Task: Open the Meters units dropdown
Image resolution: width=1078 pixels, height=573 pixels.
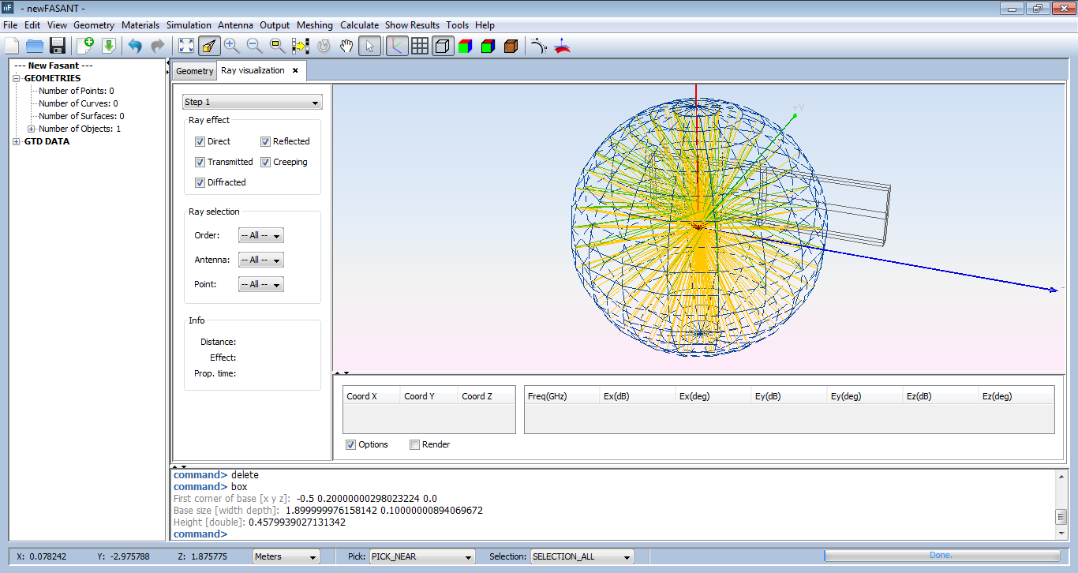Action: click(285, 556)
